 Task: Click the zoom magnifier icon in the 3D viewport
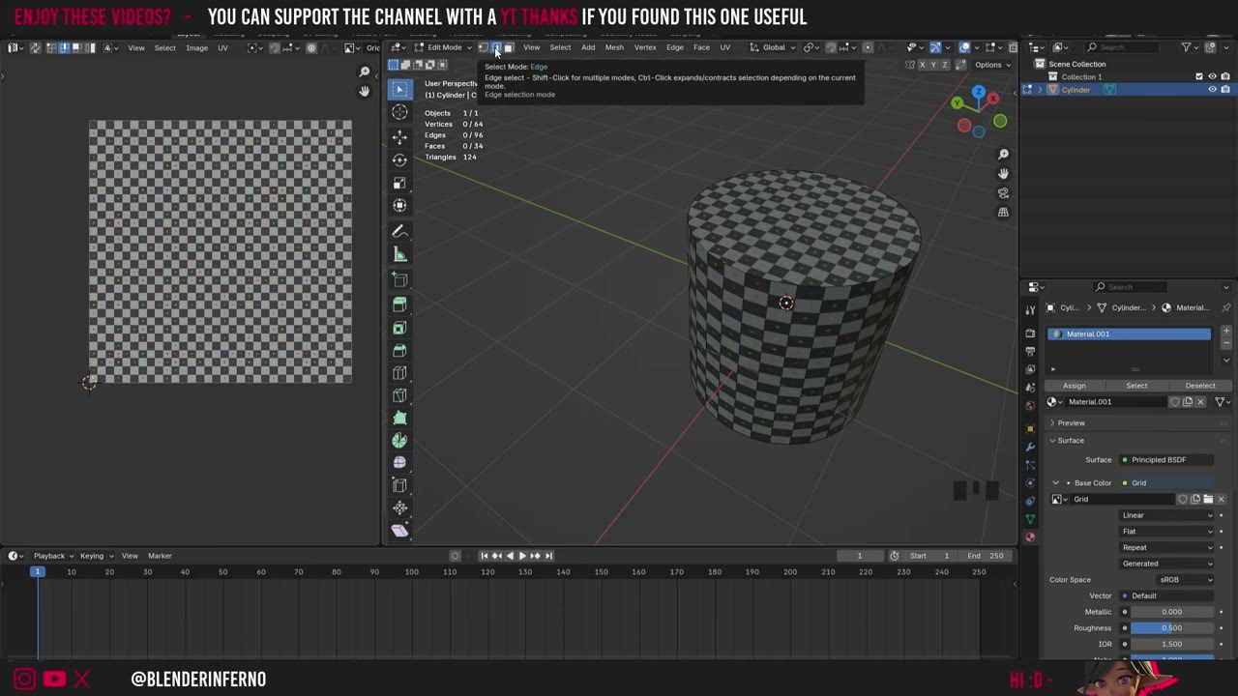pyautogui.click(x=1003, y=155)
